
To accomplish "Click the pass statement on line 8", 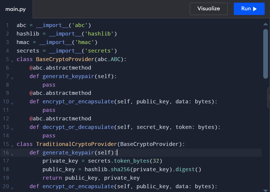I will click(x=49, y=85).
